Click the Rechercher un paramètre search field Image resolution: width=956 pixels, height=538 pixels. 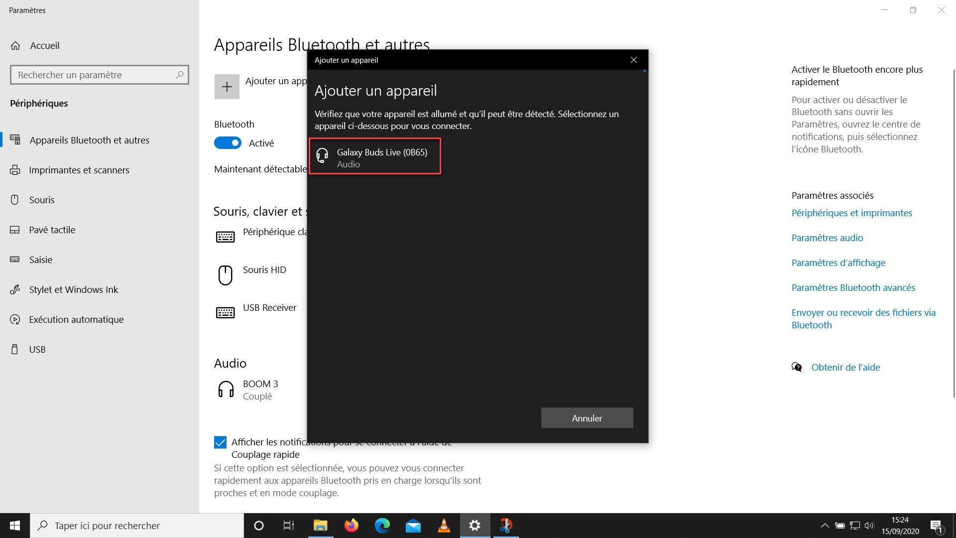pos(95,75)
